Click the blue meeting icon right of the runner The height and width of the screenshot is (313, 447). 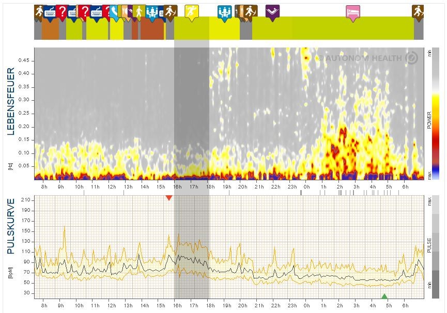pos(224,11)
